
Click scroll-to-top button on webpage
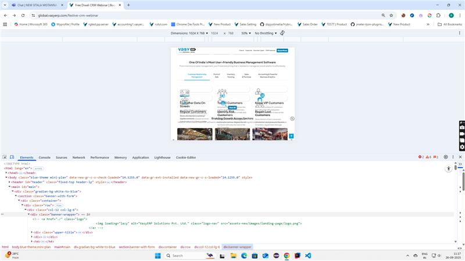(x=291, y=136)
